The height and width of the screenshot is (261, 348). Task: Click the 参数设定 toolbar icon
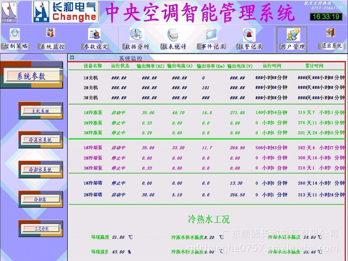[94, 34]
